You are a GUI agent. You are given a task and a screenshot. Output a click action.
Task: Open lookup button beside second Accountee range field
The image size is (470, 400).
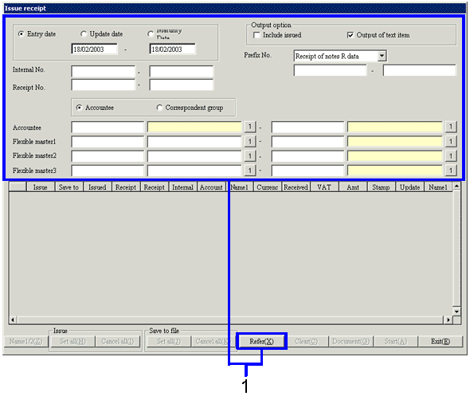[451, 127]
